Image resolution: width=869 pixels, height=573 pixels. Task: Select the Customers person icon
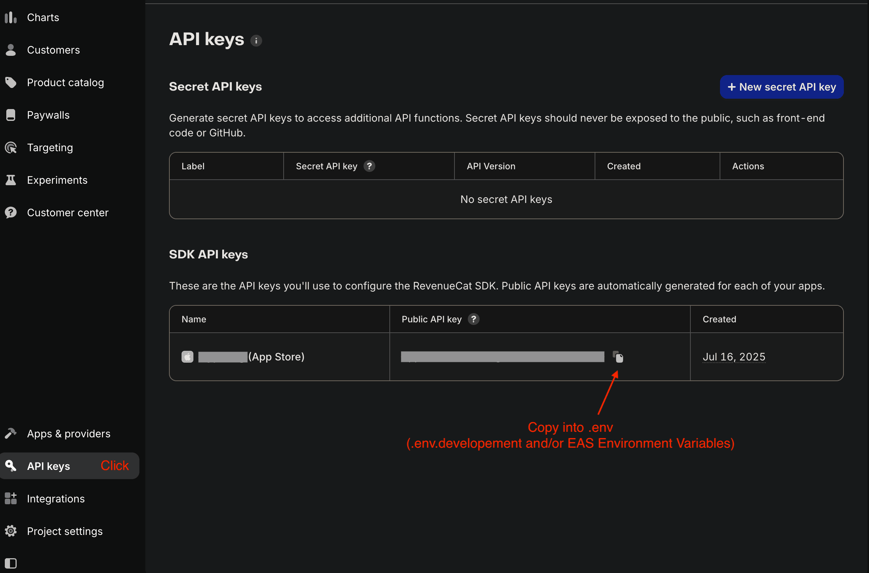coord(11,50)
